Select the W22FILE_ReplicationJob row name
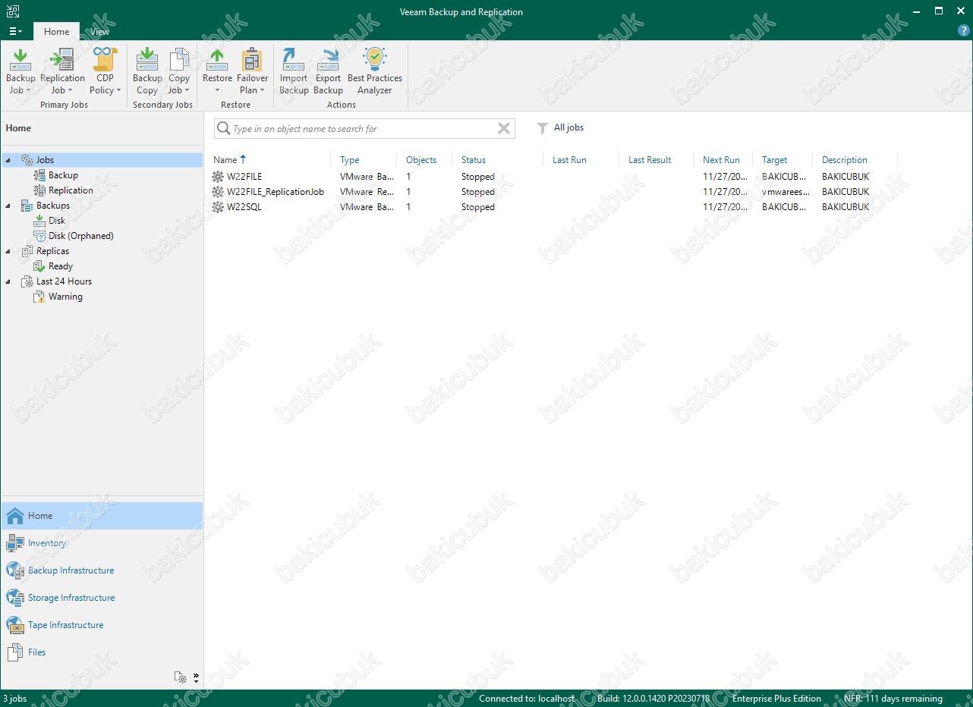This screenshot has width=973, height=707. pyautogui.click(x=276, y=192)
